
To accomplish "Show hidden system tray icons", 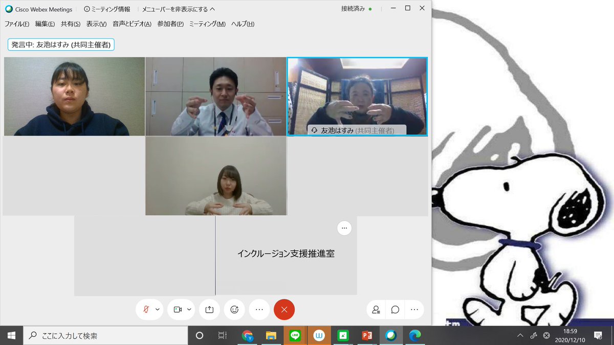I will pyautogui.click(x=520, y=335).
